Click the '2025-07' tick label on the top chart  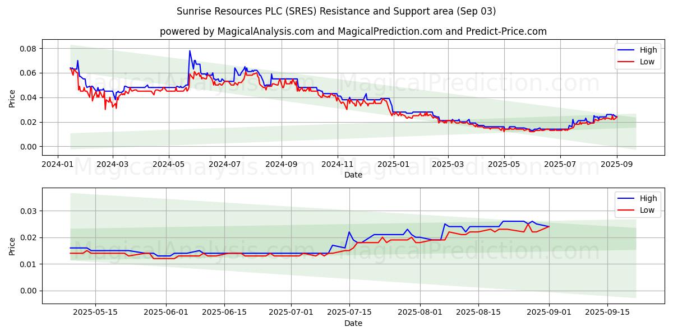560,165
